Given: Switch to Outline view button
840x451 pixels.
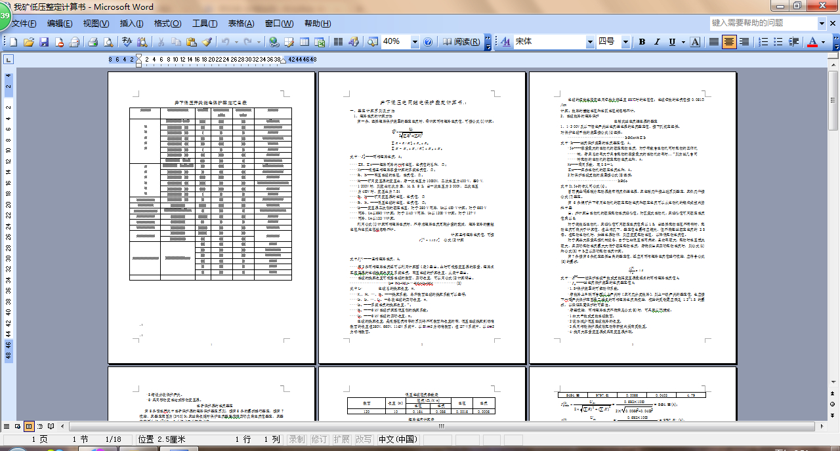Looking at the screenshot, I should (40, 426).
